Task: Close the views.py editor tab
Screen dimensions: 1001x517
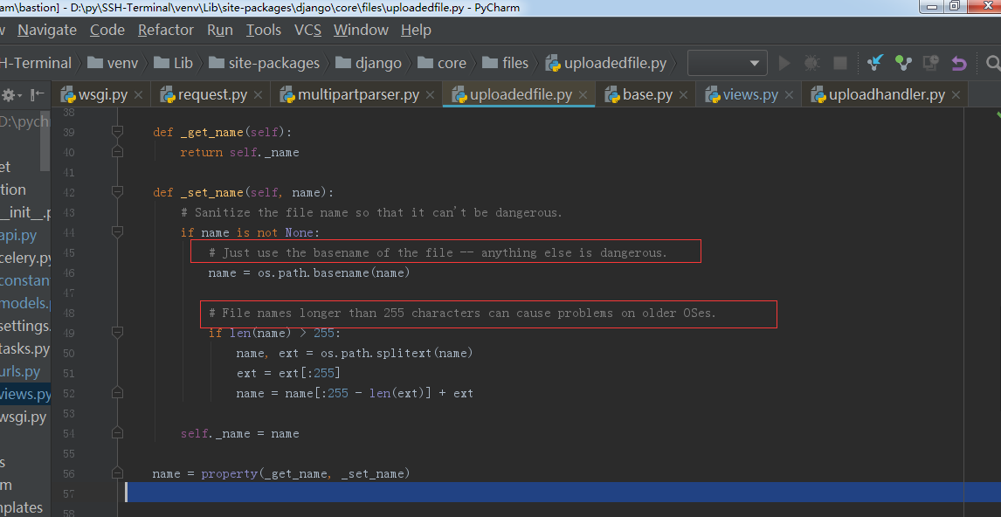Action: [x=789, y=95]
